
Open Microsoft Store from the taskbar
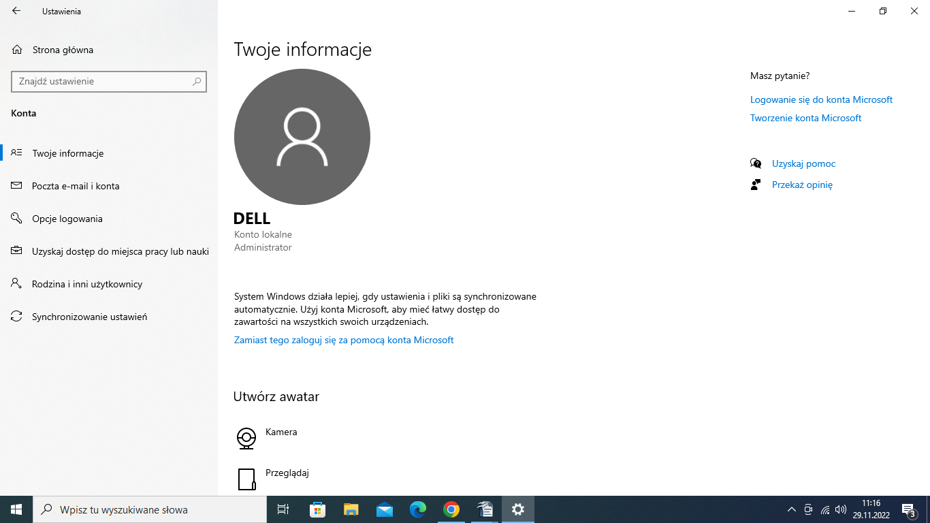[317, 509]
